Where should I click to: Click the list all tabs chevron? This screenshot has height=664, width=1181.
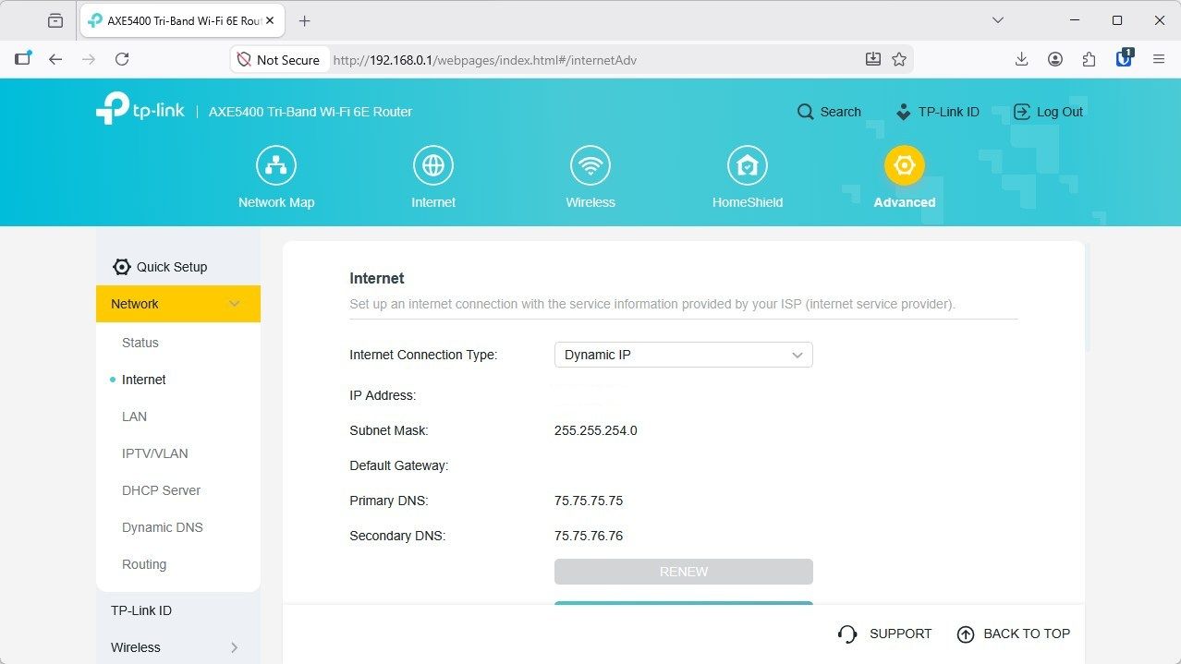998,20
